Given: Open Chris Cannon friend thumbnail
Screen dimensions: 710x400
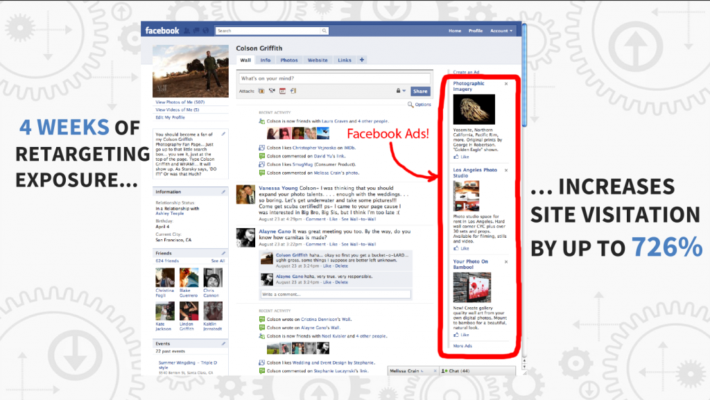Looking at the screenshot, I should [213, 277].
